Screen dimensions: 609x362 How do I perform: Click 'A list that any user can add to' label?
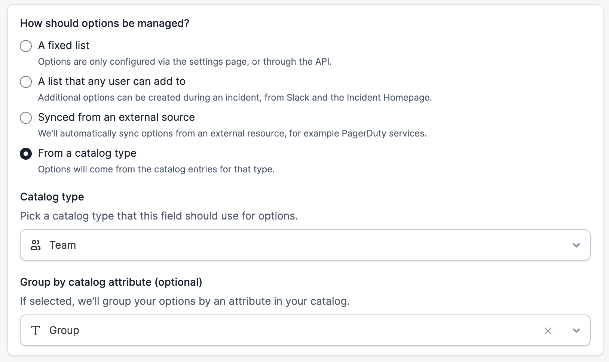coord(112,82)
